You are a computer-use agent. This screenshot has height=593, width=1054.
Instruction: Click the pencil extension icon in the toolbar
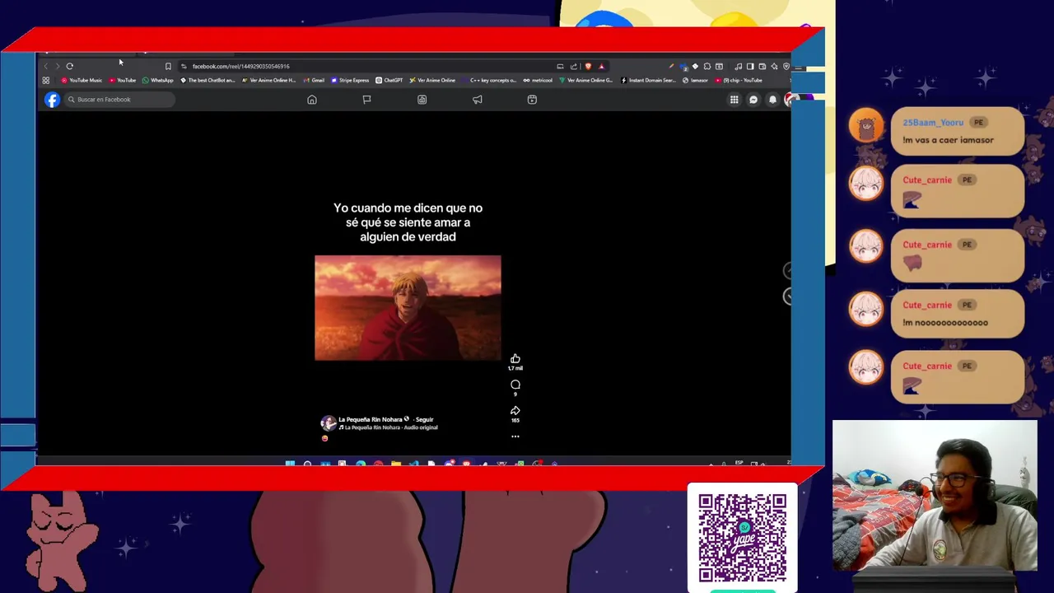pos(671,66)
